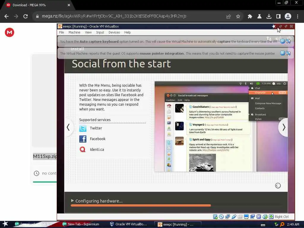Click the mega.nz address bar
The image size is (304, 228).
click(114, 16)
